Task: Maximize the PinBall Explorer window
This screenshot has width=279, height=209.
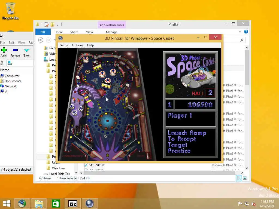Action: (x=233, y=23)
